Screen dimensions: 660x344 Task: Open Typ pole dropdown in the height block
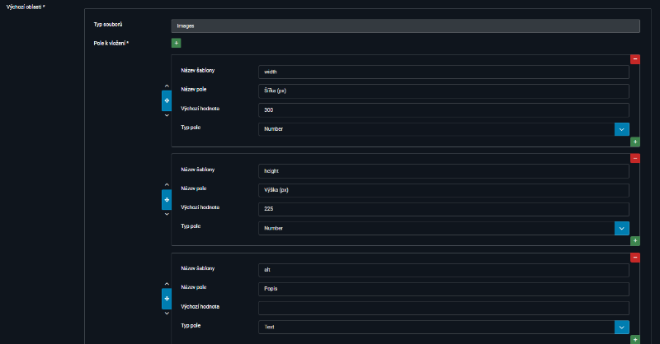[x=621, y=228]
